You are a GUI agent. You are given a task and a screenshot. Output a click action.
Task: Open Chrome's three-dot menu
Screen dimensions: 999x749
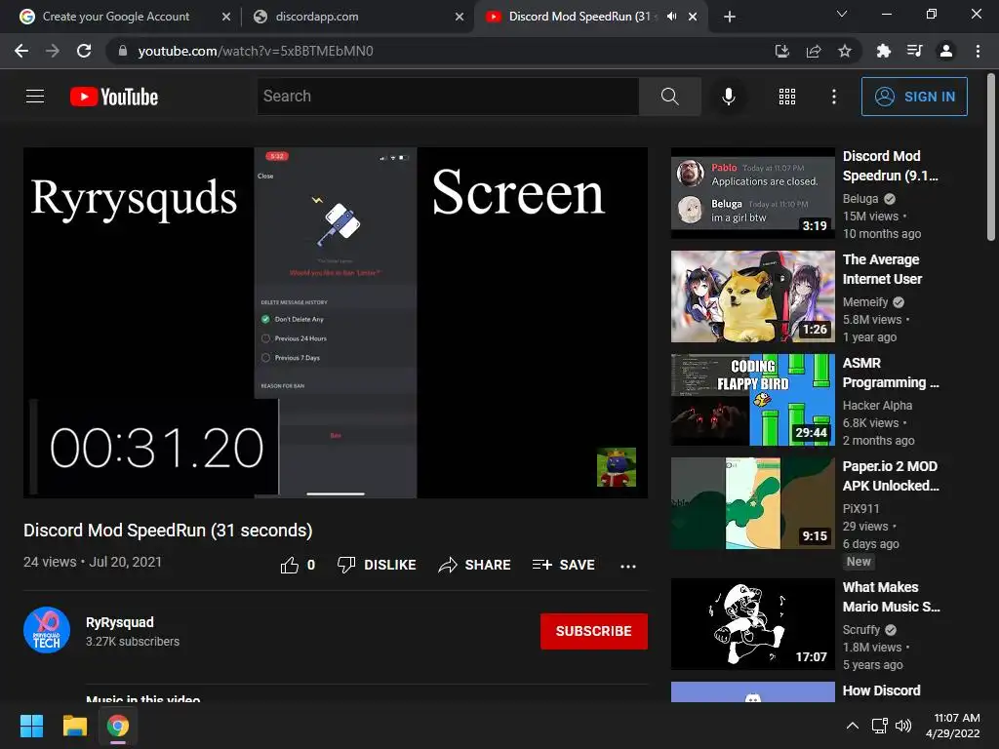coord(978,51)
